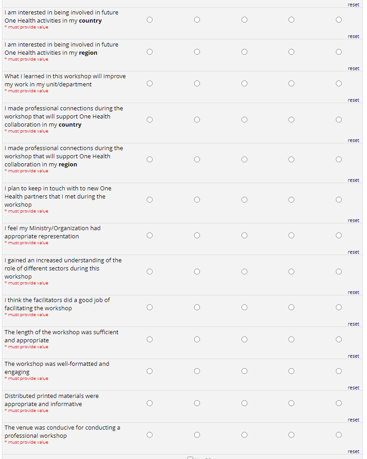This screenshot has width=367, height=459.
Task: Reset answer for 'improve my work in unit/department'
Action: [x=353, y=100]
